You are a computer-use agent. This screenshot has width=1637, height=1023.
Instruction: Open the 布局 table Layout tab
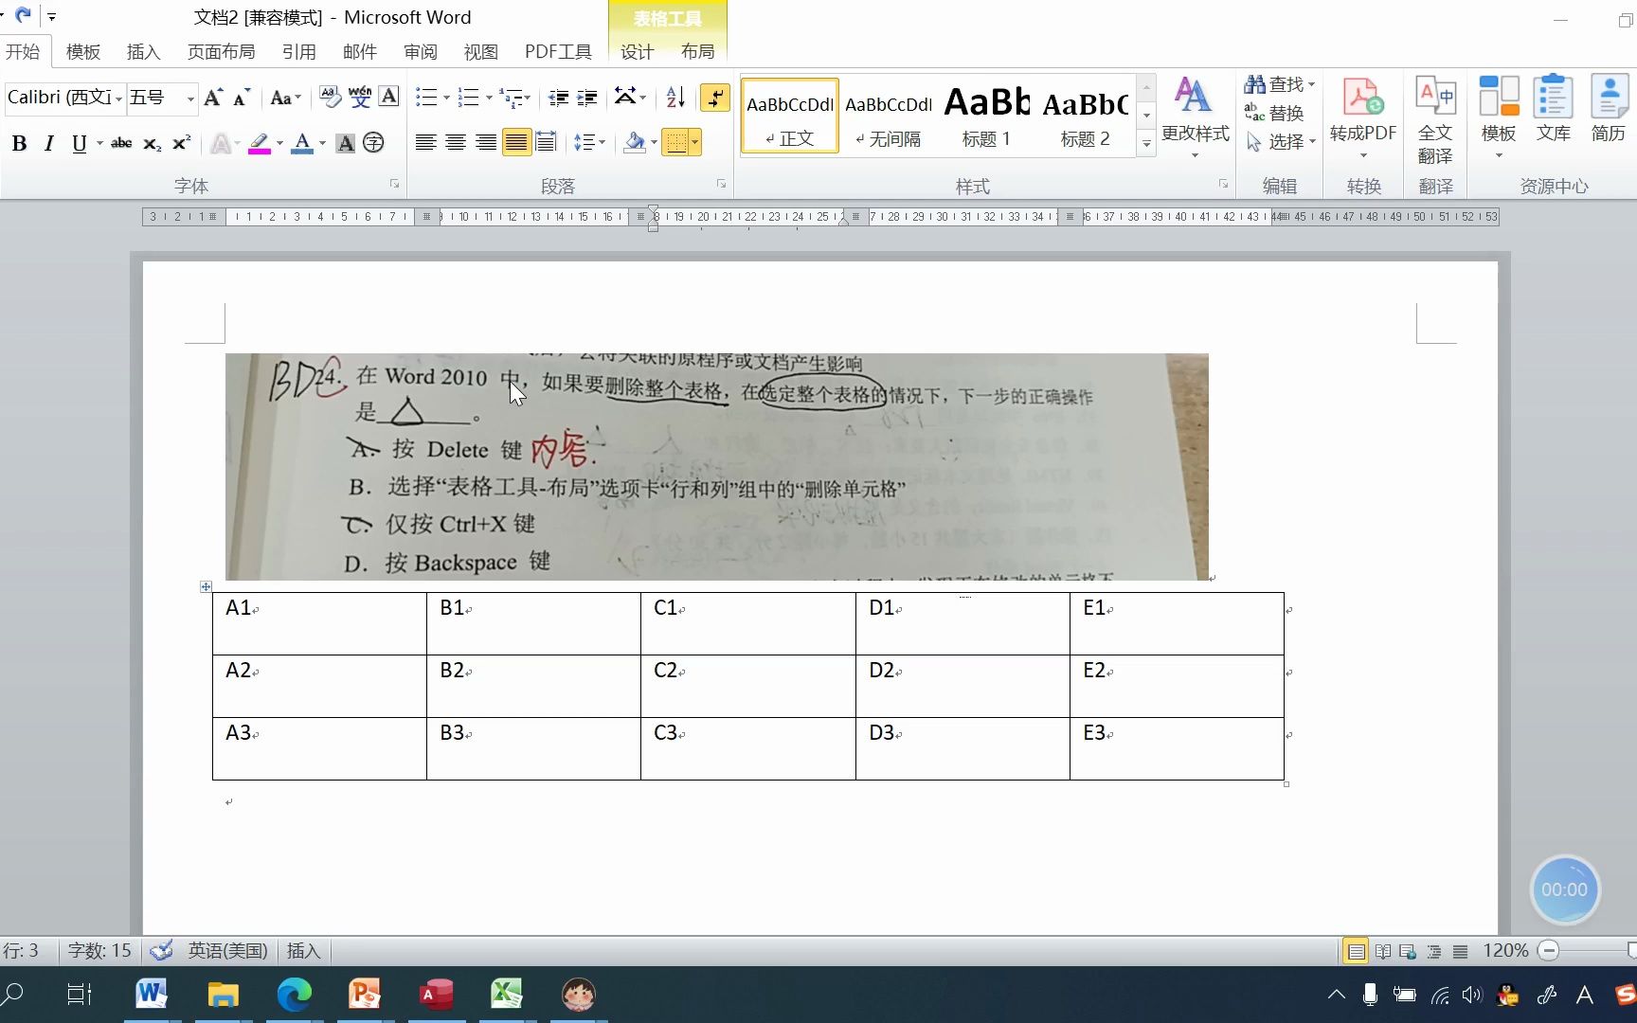(x=697, y=51)
